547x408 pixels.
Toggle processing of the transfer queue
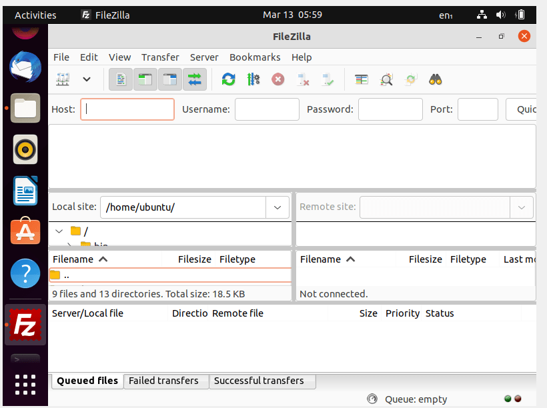coord(253,79)
